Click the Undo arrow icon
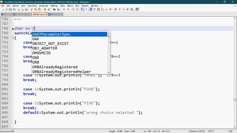Screen dimensions: 237x133 45,9
